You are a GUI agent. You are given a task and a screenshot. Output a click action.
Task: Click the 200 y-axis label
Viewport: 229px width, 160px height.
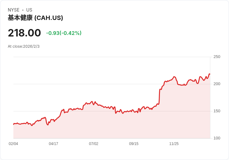[x=217, y=84]
